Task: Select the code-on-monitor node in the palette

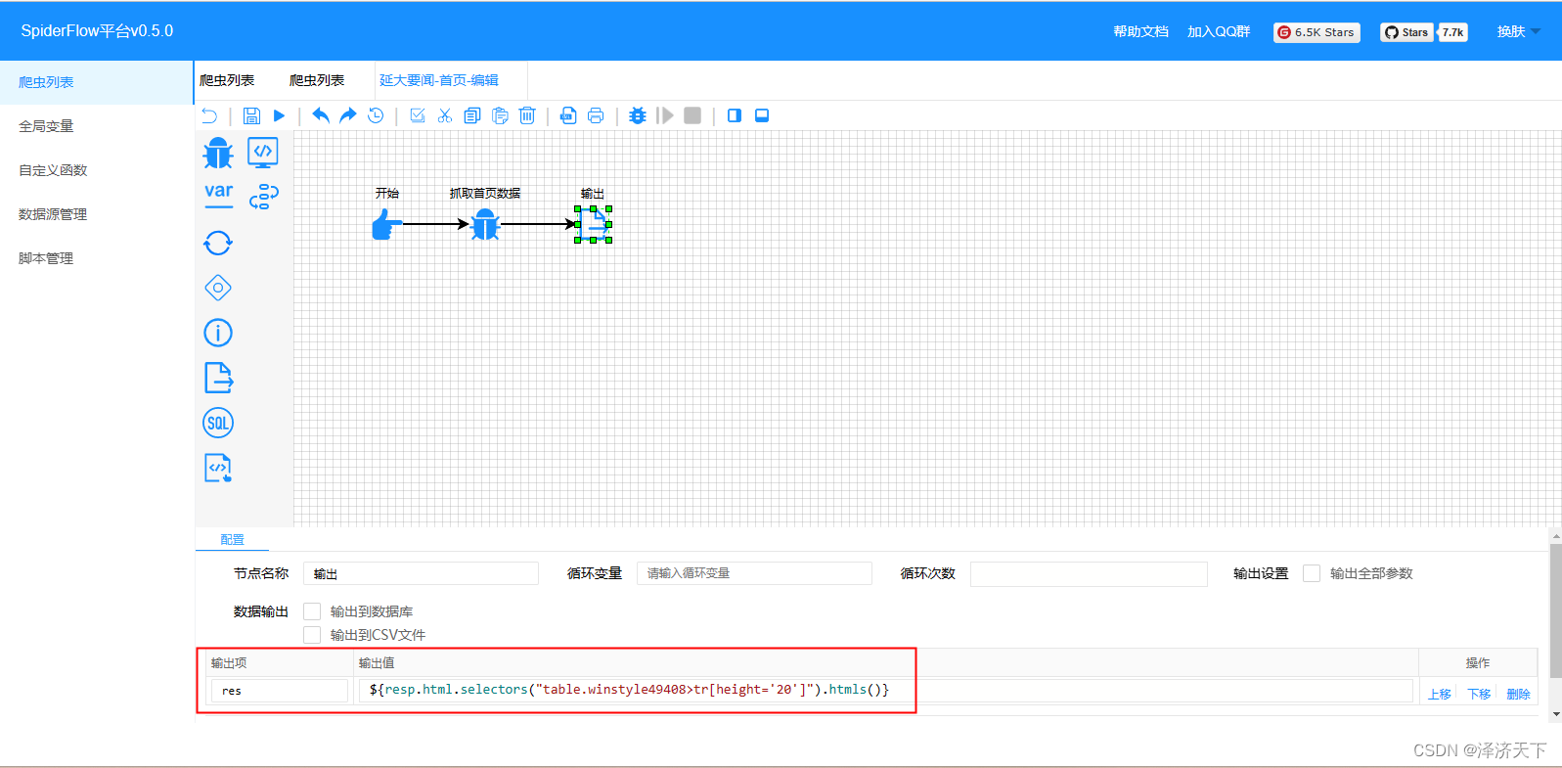Action: pyautogui.click(x=263, y=153)
